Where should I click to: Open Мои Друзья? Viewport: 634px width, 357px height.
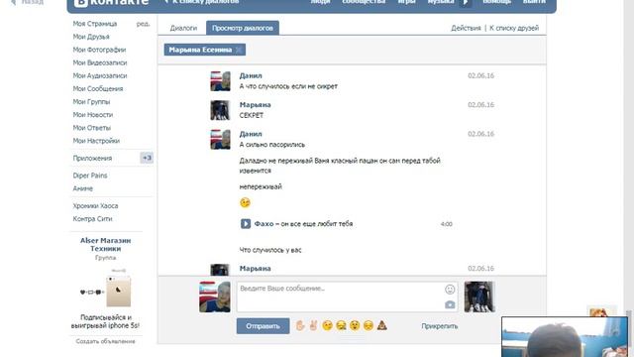91,37
